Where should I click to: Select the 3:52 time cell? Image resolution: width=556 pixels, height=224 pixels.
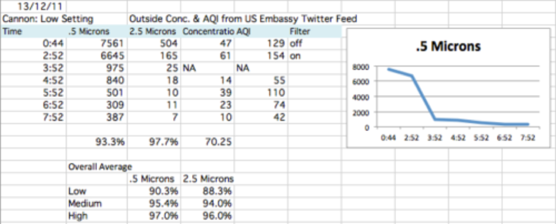coord(33,68)
